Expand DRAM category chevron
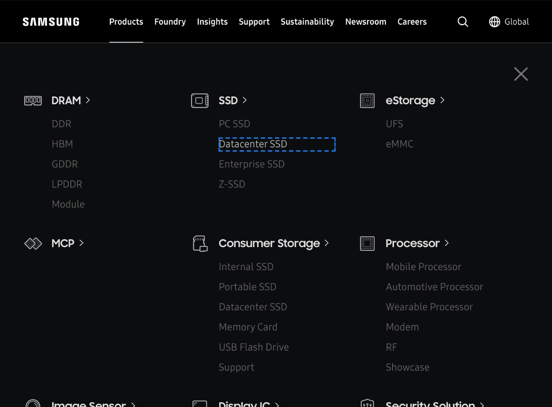 click(88, 100)
